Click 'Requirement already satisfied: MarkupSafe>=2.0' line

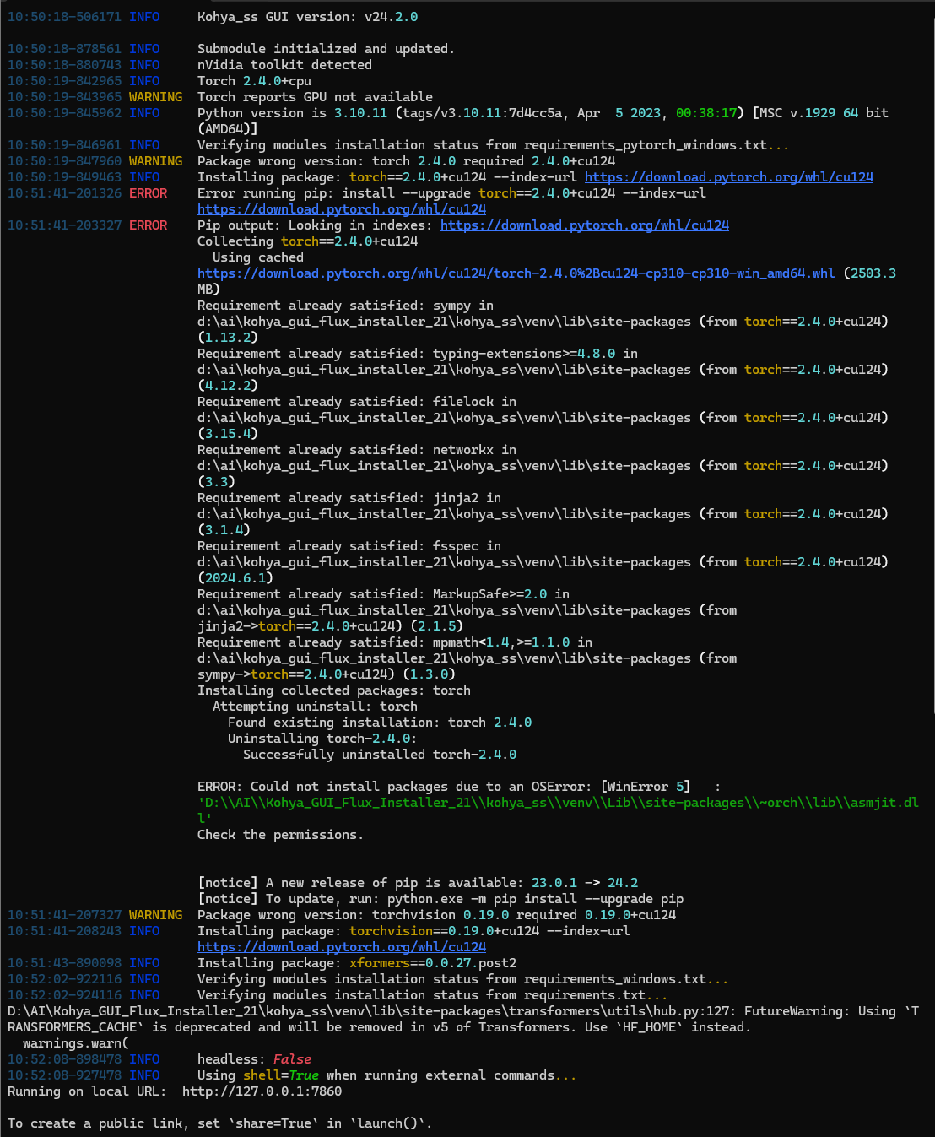tap(383, 594)
